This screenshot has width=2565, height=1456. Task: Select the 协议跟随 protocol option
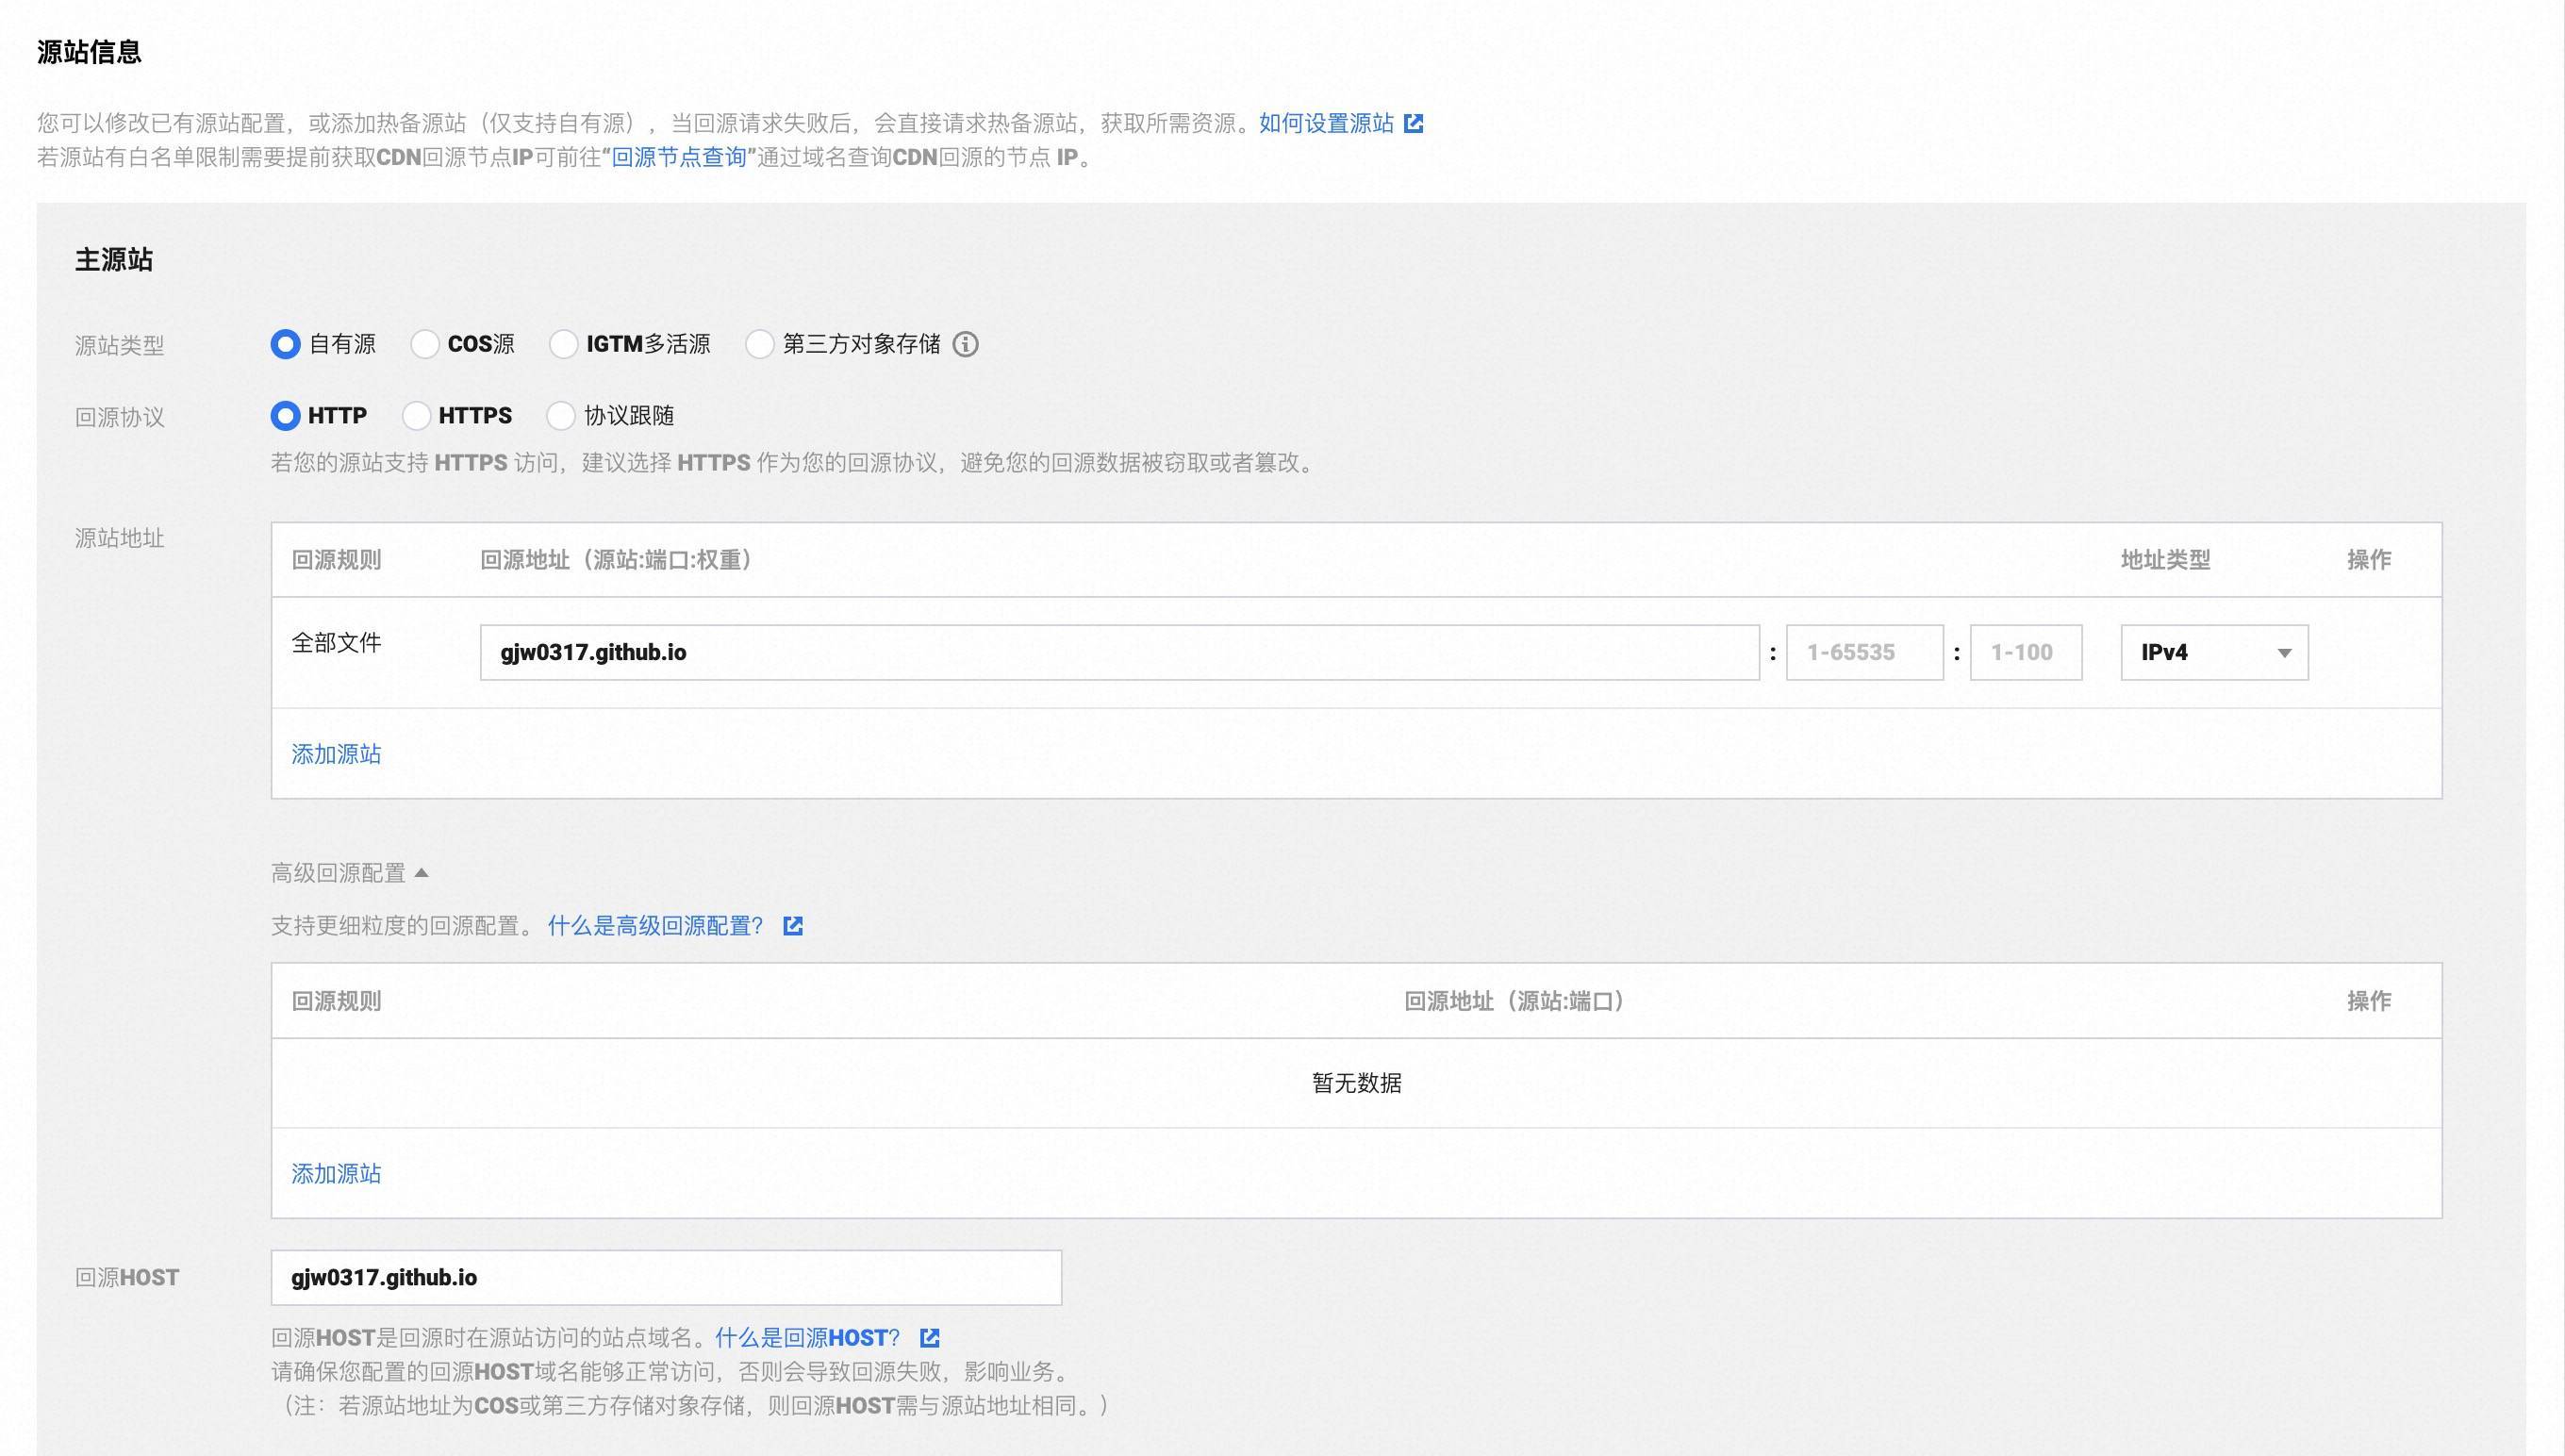tap(561, 416)
